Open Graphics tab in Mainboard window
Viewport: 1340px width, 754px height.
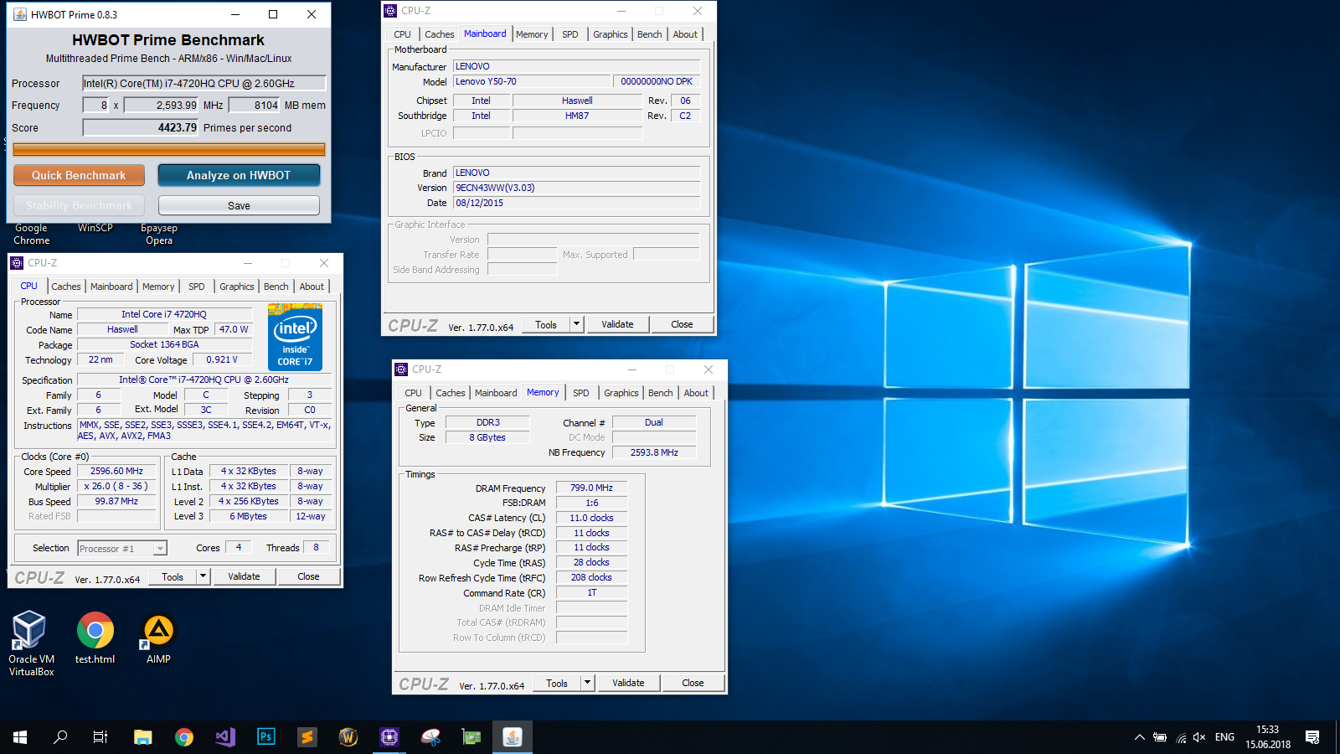pos(610,34)
